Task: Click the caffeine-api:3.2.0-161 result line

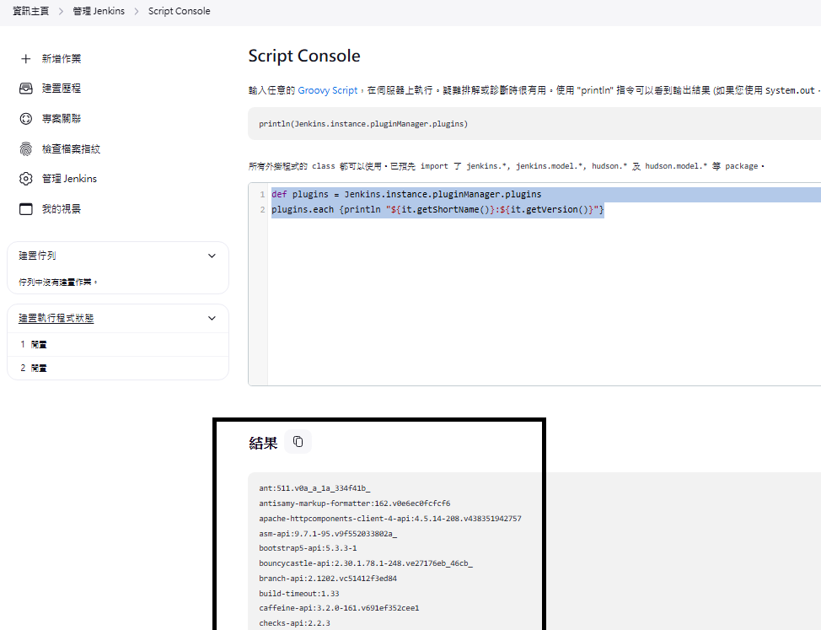Action: coord(339,609)
